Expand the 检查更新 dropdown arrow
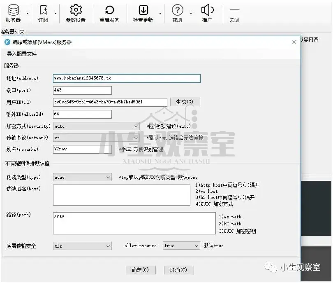The width and height of the screenshot is (333, 283). [x=160, y=14]
